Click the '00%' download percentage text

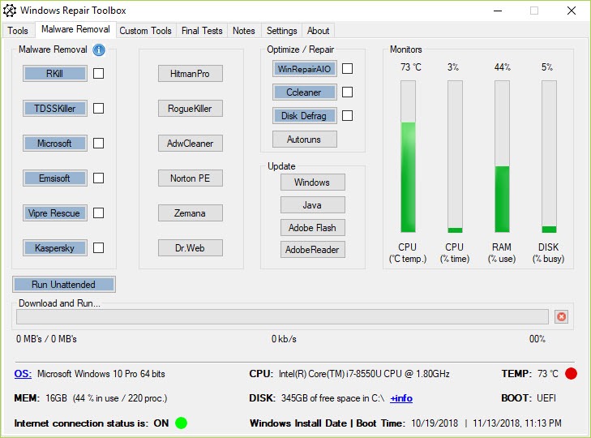pos(537,339)
